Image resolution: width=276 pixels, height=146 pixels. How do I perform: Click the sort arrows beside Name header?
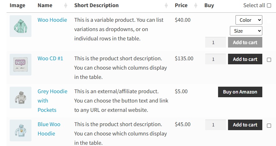coord(65,6)
